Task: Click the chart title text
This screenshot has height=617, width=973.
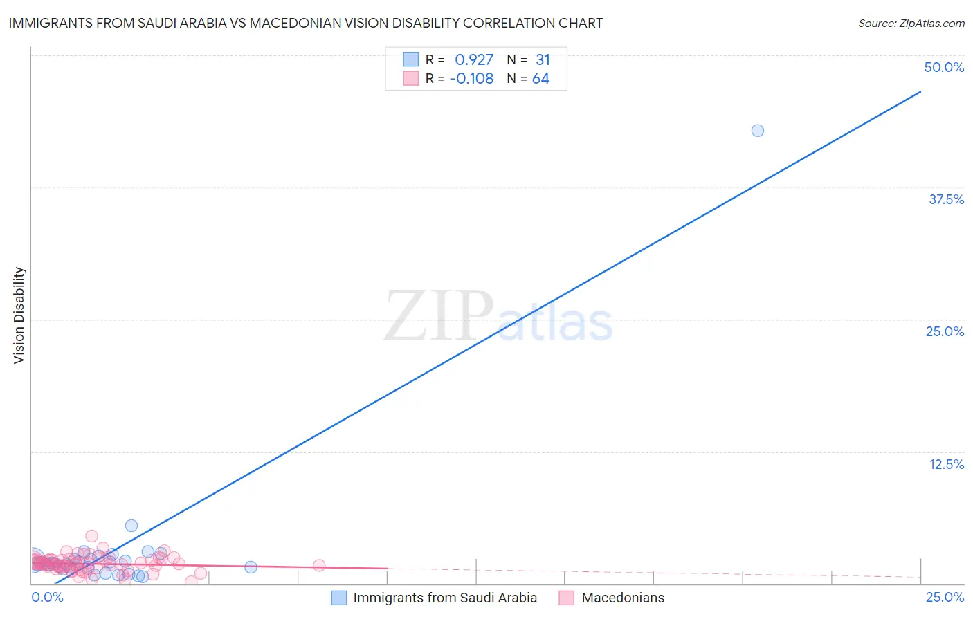Action: [x=305, y=23]
